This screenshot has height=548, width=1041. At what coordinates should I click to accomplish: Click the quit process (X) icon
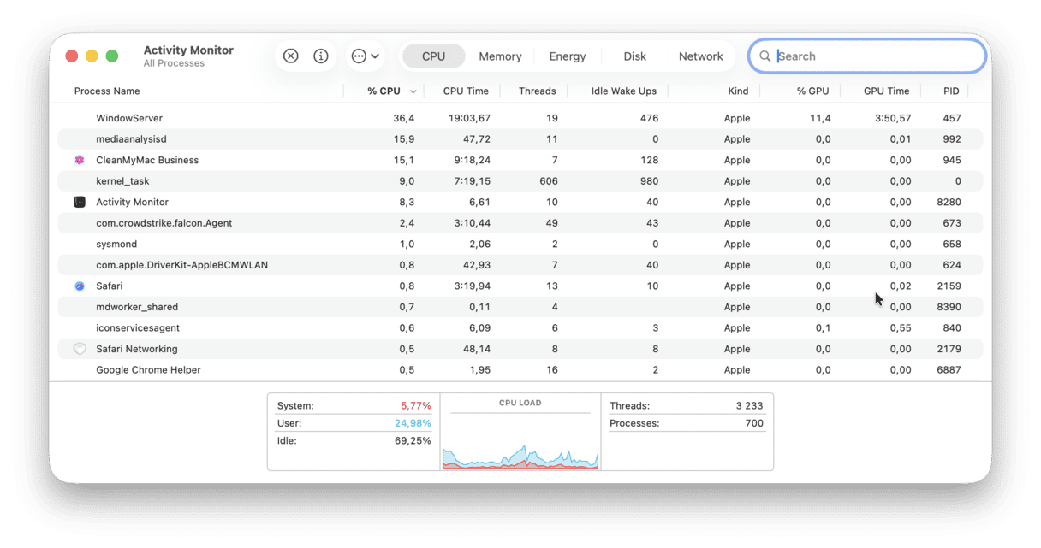click(x=290, y=56)
